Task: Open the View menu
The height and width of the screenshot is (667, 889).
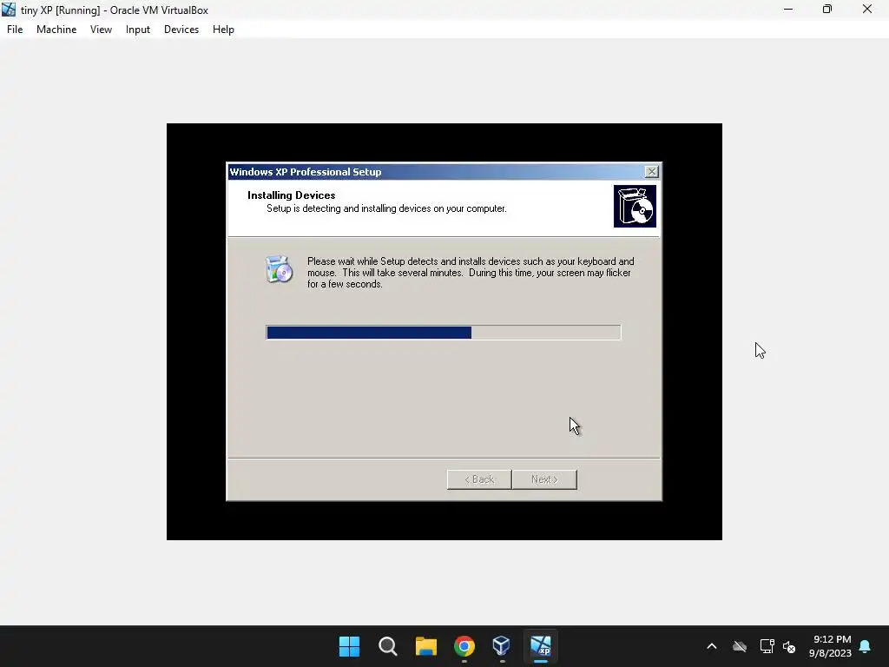Action: [101, 30]
